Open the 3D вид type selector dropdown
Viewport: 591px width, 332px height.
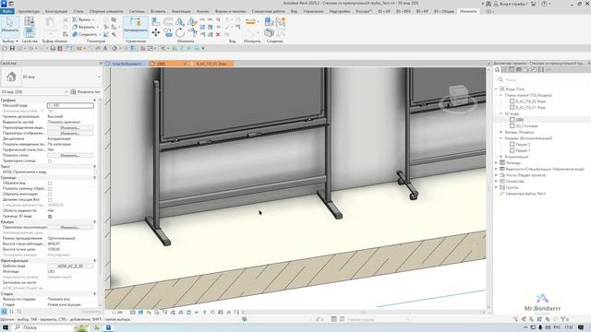pos(99,77)
